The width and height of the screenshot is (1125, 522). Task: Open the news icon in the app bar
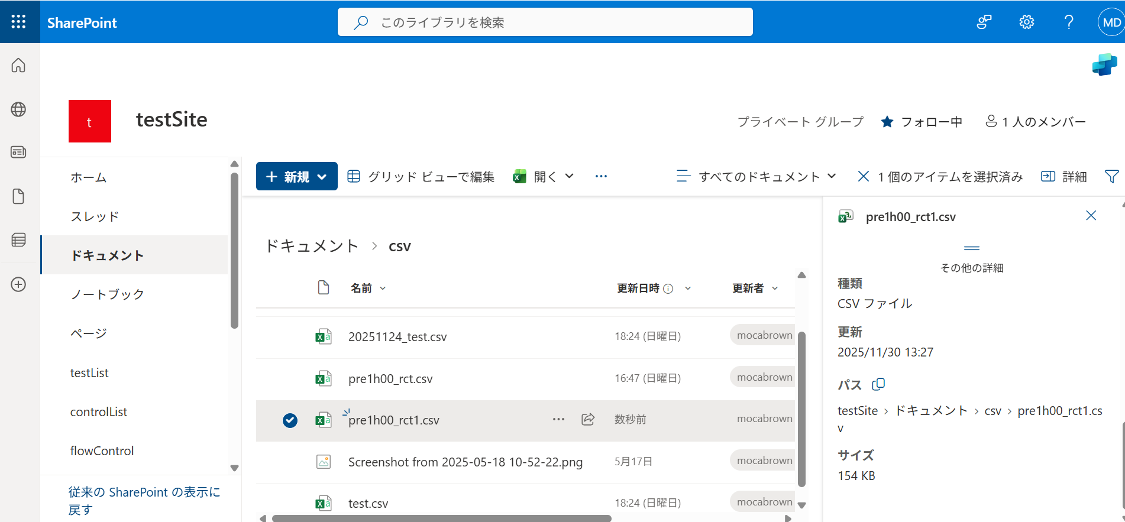(x=18, y=152)
